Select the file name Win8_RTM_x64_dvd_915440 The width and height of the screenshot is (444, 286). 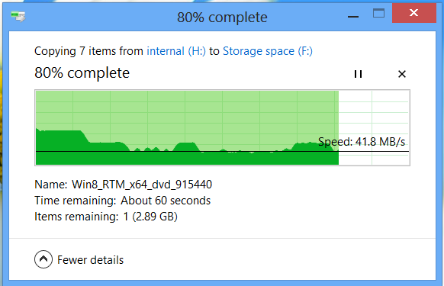(x=142, y=185)
